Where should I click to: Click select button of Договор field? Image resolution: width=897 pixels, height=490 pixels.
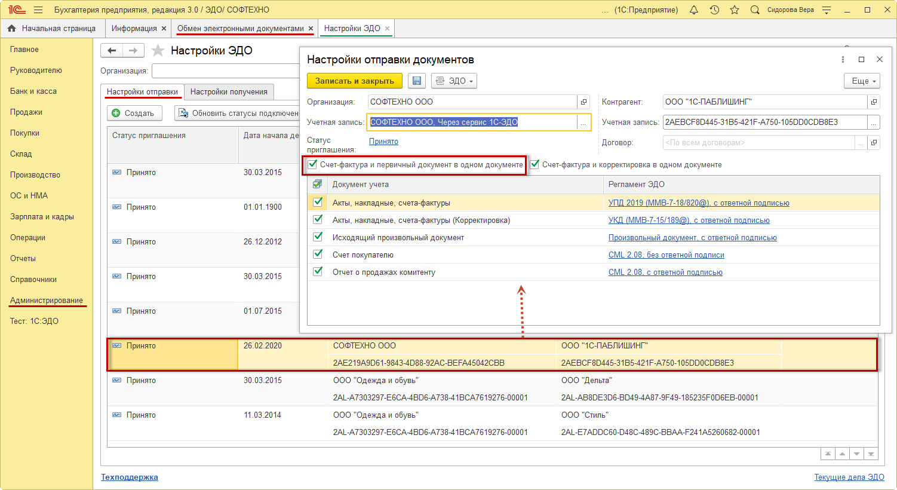pos(861,143)
